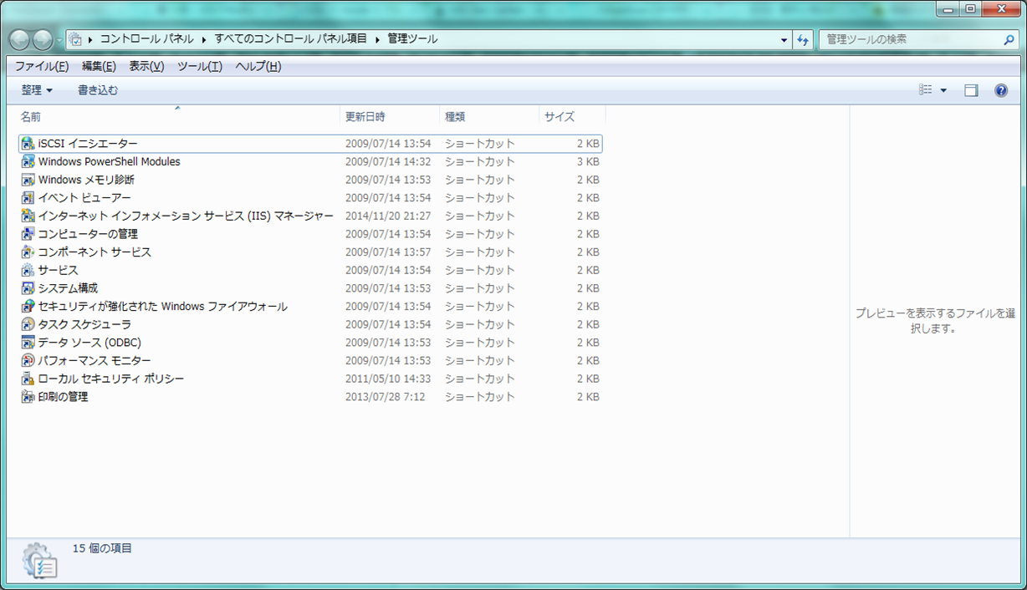Open the 表示(V) menu
The width and height of the screenshot is (1027, 590).
(x=146, y=67)
